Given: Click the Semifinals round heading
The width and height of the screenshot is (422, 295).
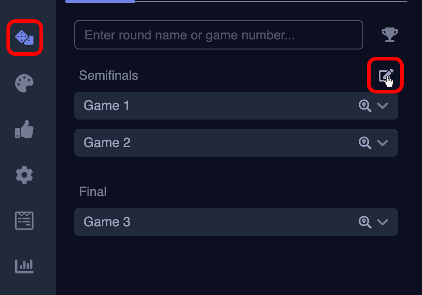Looking at the screenshot, I should (x=108, y=75).
